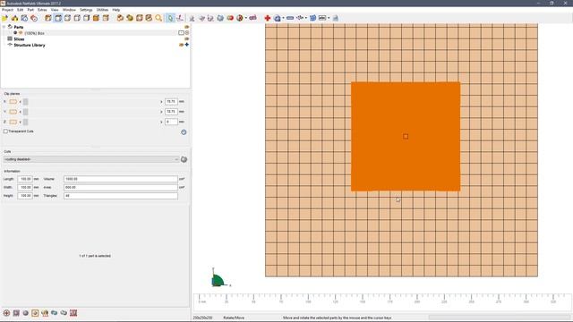Viewport: 573px width, 322px height.
Task: Open the Project menu
Action: click(x=7, y=10)
